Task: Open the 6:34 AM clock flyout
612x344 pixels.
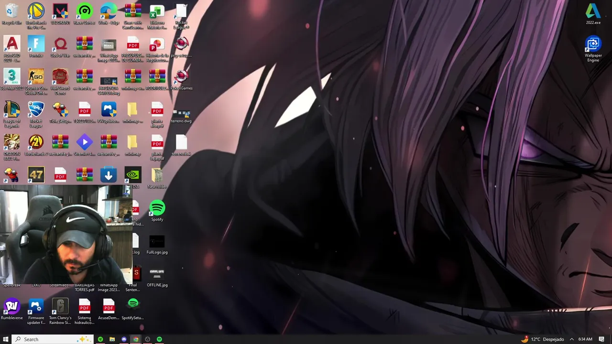Action: 585,339
